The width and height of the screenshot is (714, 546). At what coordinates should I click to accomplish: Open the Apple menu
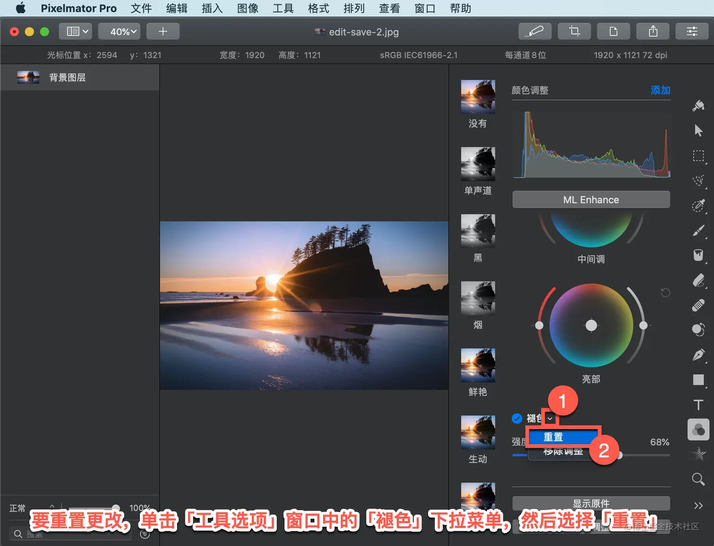click(x=21, y=8)
